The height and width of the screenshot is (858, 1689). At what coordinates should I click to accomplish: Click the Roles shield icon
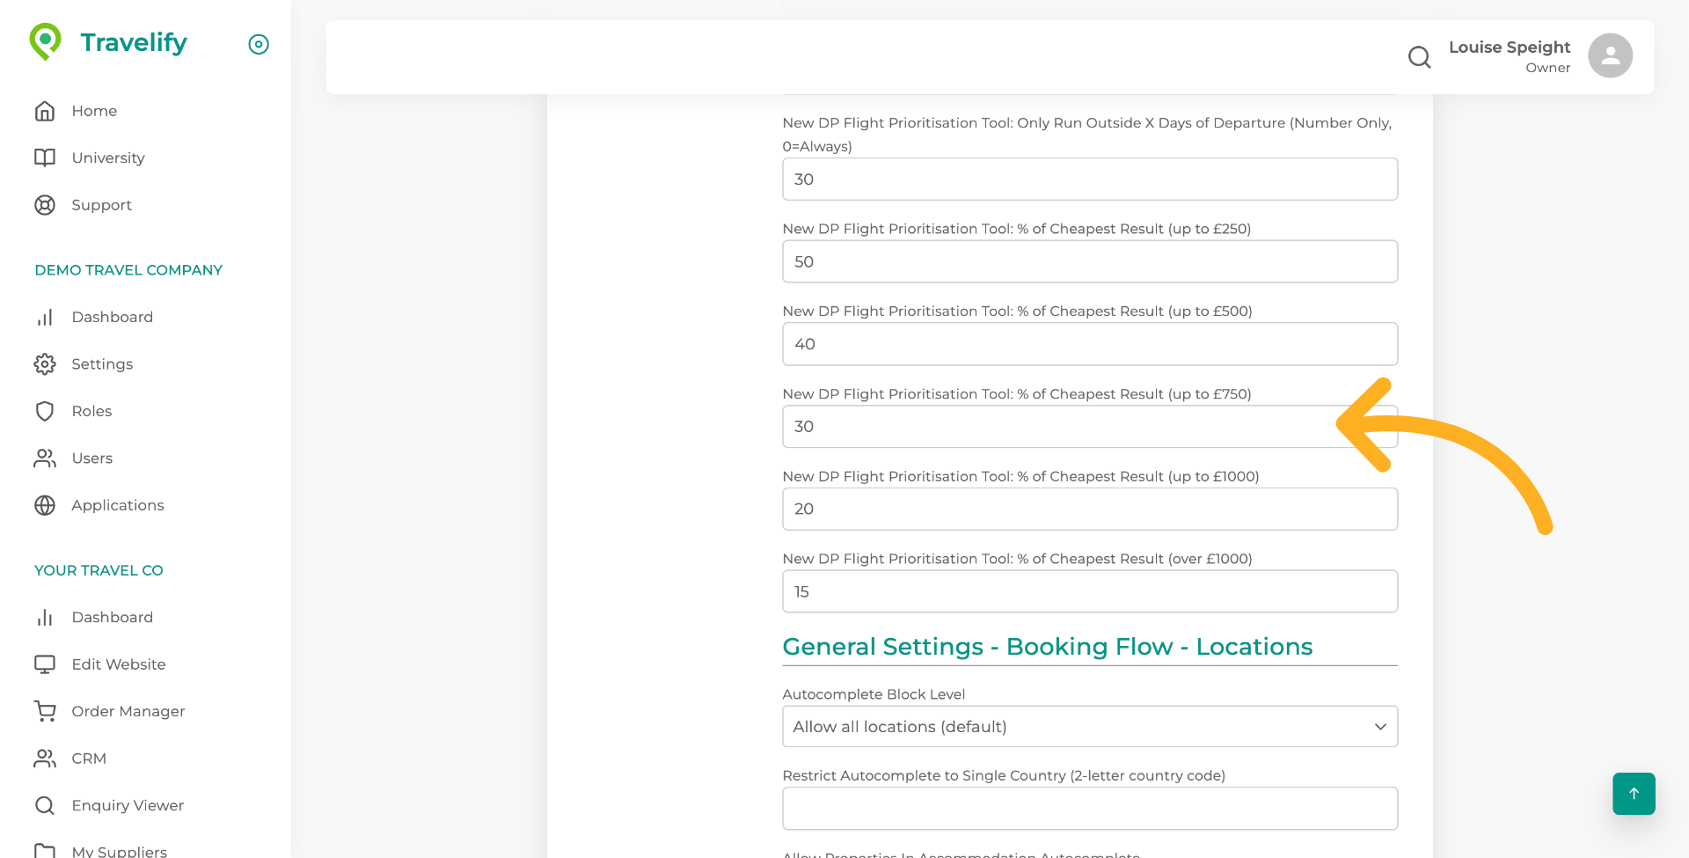pos(45,411)
